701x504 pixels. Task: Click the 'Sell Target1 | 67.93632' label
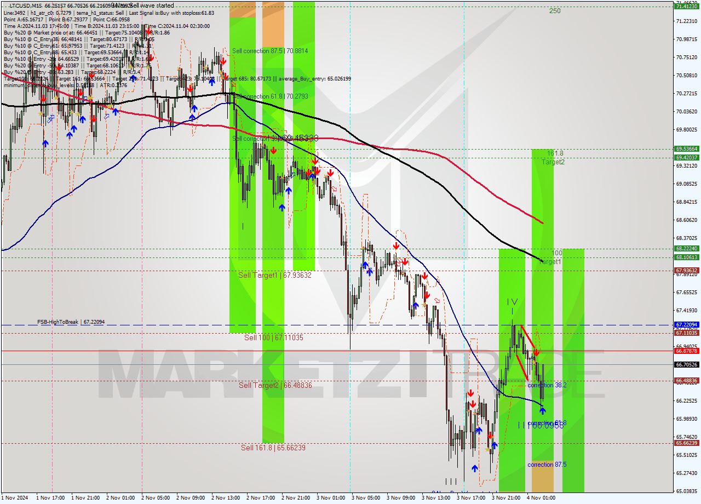click(275, 275)
